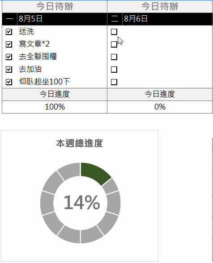Check the last empty checkbox under 8月6日
Screen dimensions: 213x263
point(114,82)
